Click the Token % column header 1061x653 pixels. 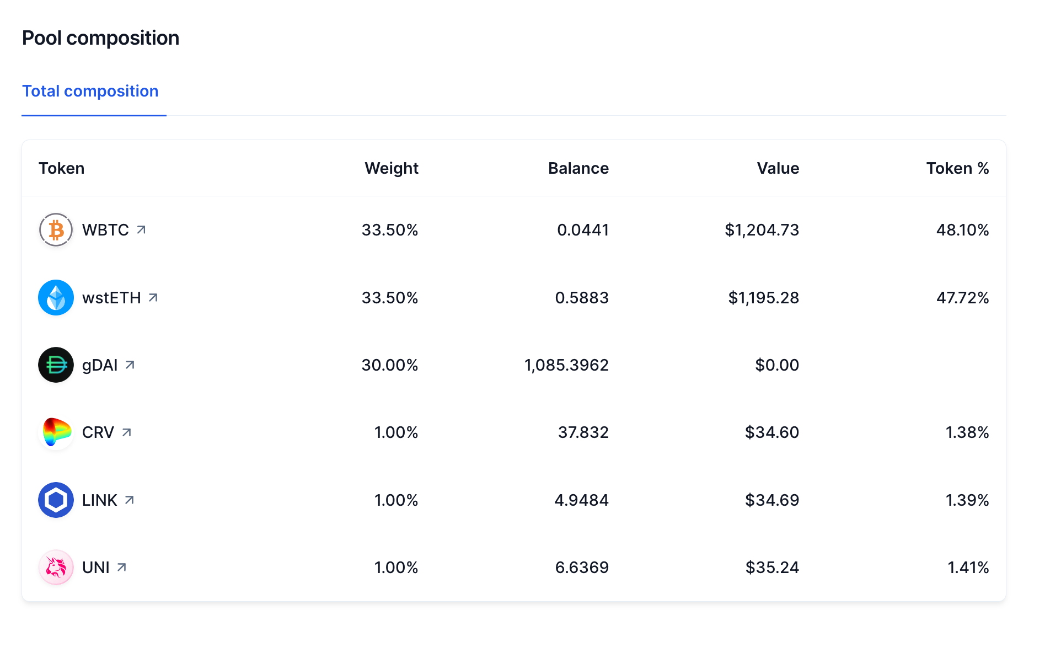[x=957, y=168]
